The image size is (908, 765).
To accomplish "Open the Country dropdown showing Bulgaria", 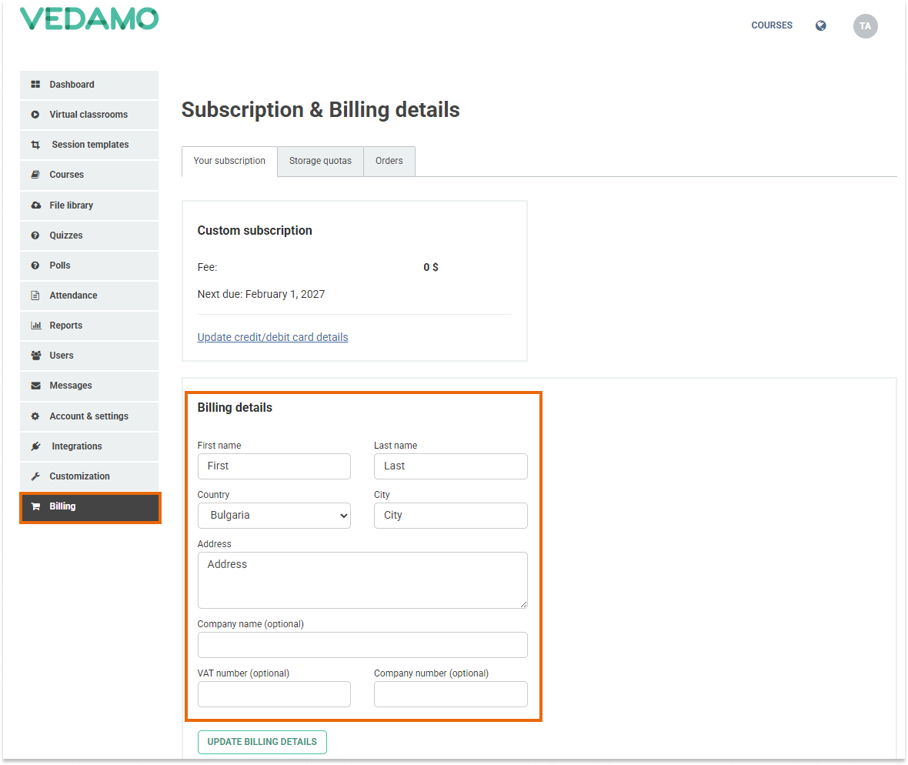I will click(x=274, y=515).
